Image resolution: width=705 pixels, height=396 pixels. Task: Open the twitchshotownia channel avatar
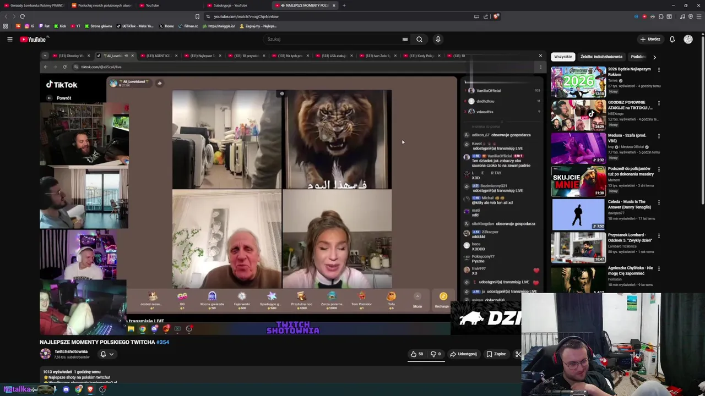pos(45,354)
